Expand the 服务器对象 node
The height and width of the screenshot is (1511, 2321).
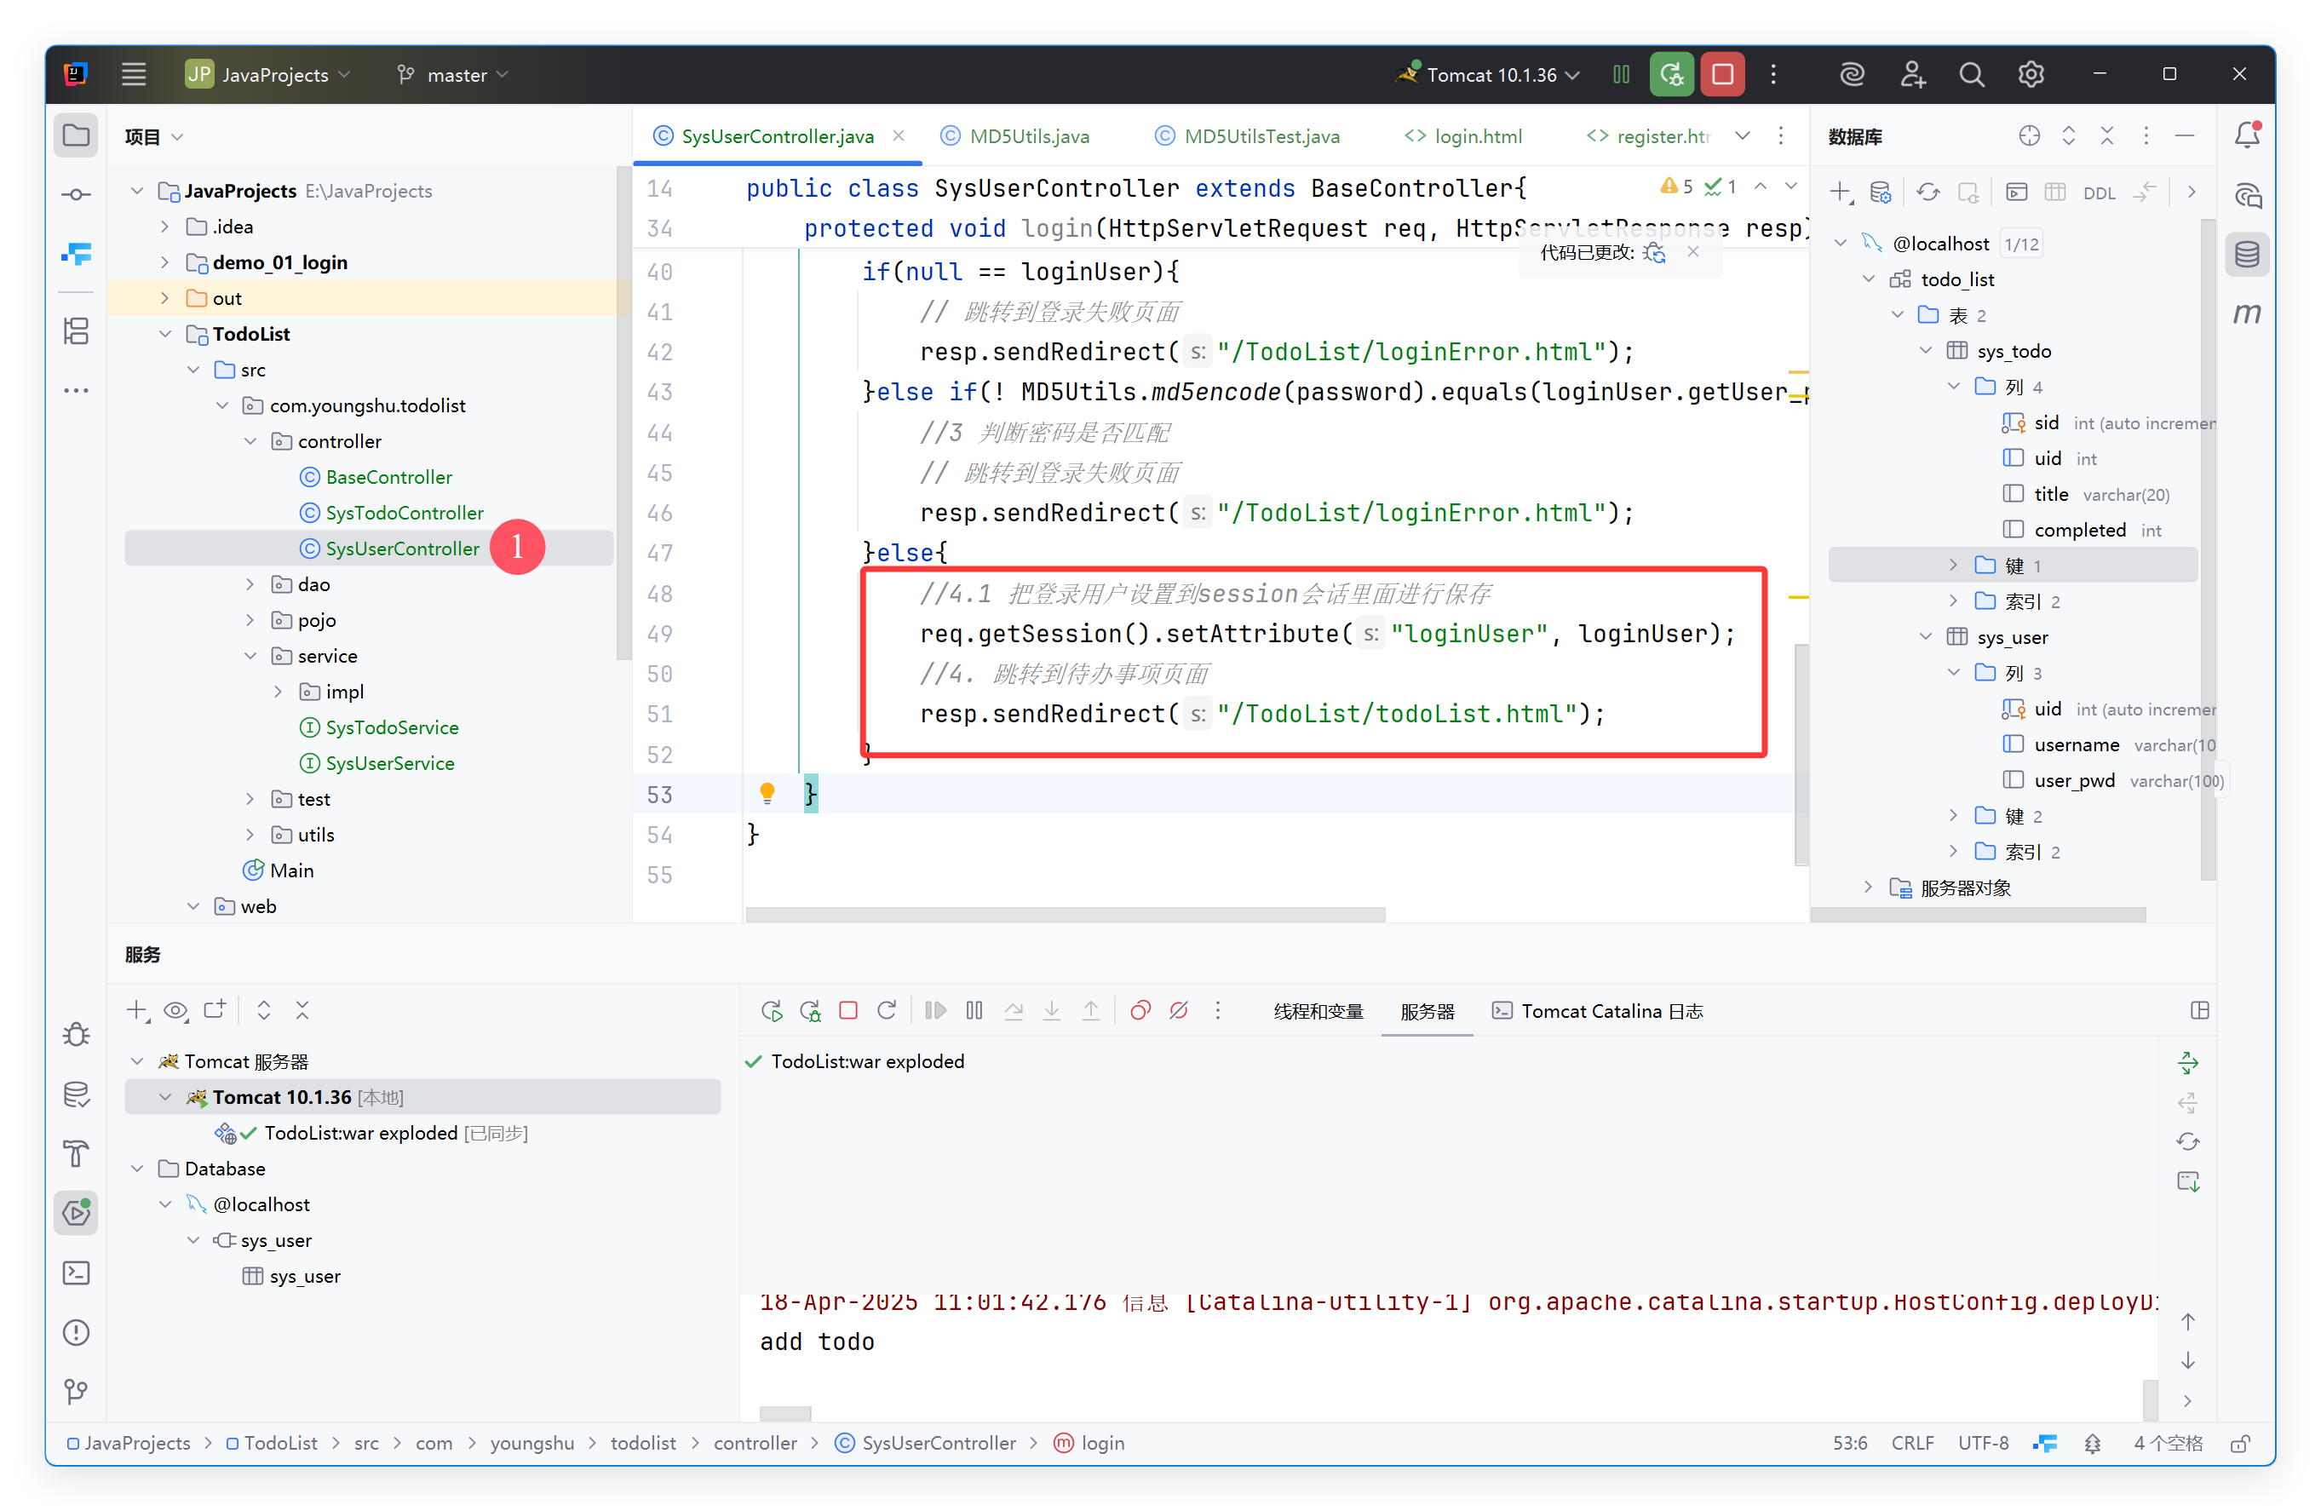[x=1868, y=887]
